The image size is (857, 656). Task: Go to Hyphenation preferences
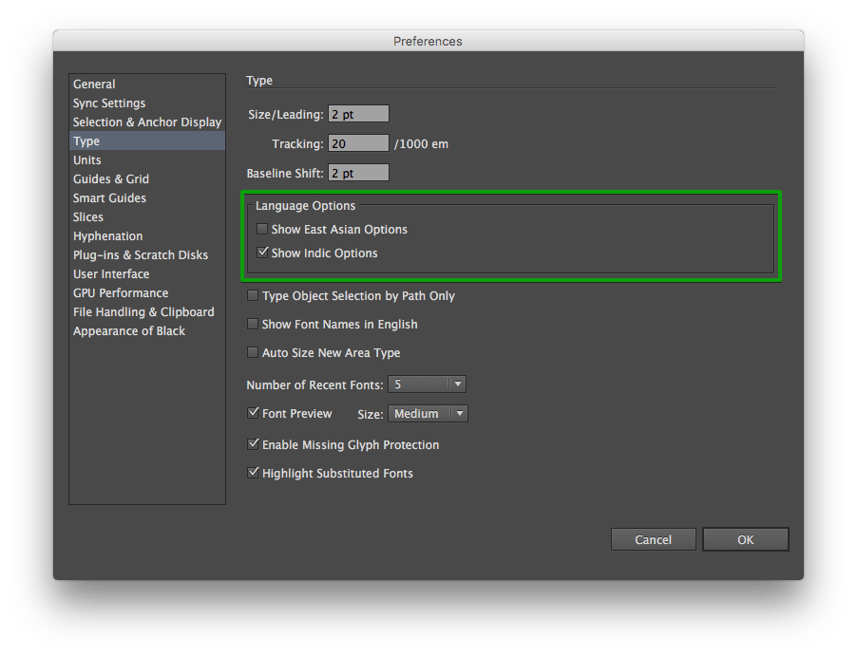click(147, 236)
